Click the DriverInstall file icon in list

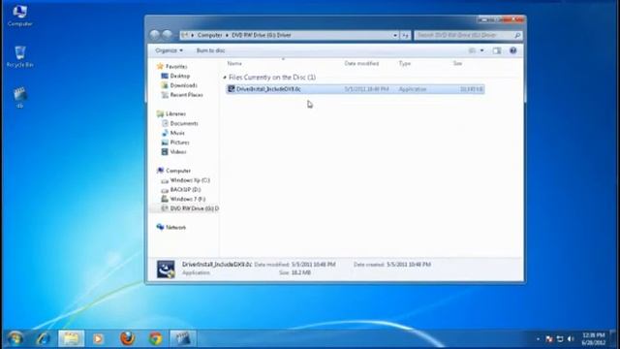coord(232,89)
